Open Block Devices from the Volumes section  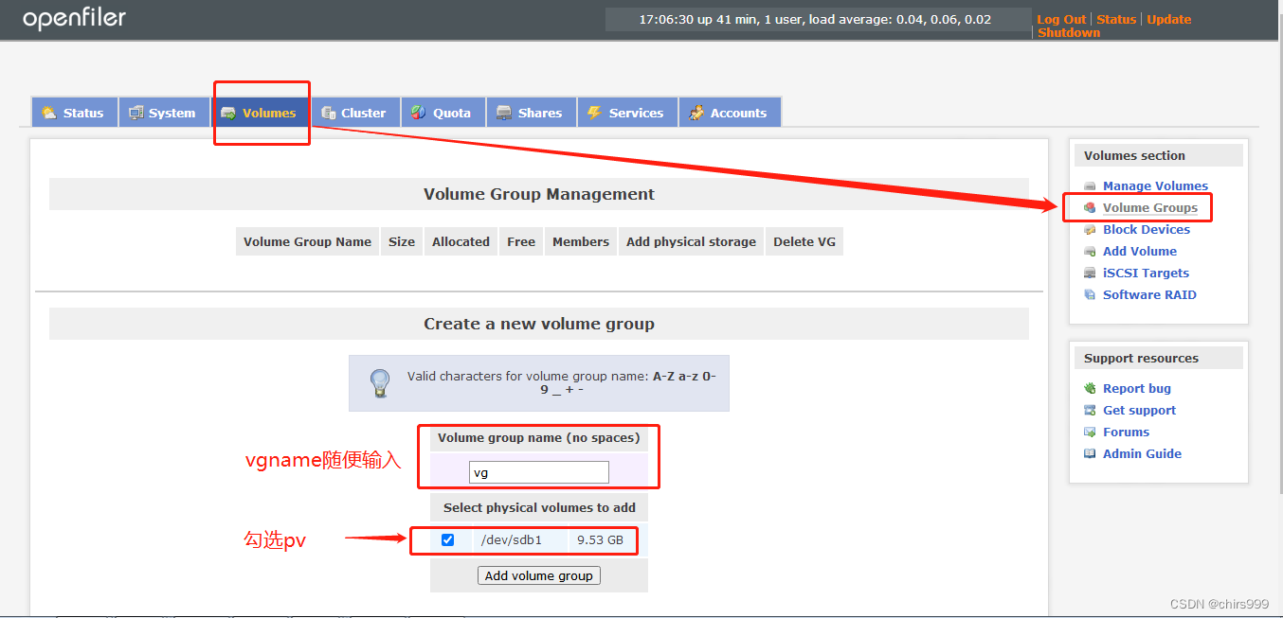[1146, 229]
